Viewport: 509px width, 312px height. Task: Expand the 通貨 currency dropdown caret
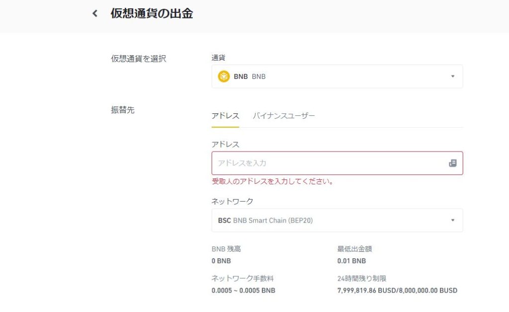[452, 77]
